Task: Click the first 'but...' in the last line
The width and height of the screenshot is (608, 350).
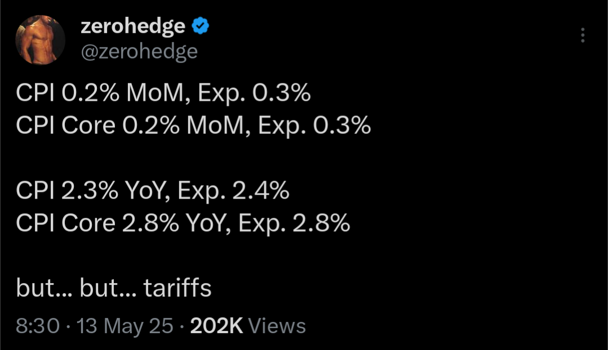Action: (44, 288)
